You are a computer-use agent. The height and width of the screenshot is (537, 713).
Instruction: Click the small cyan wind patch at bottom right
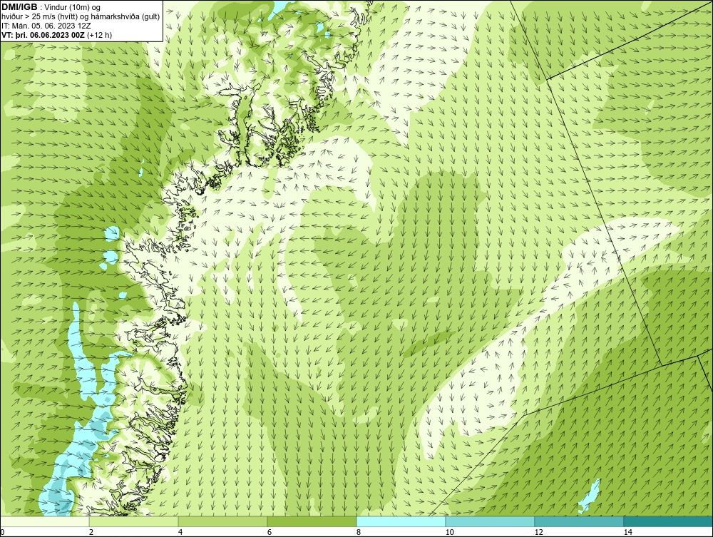coord(590,496)
